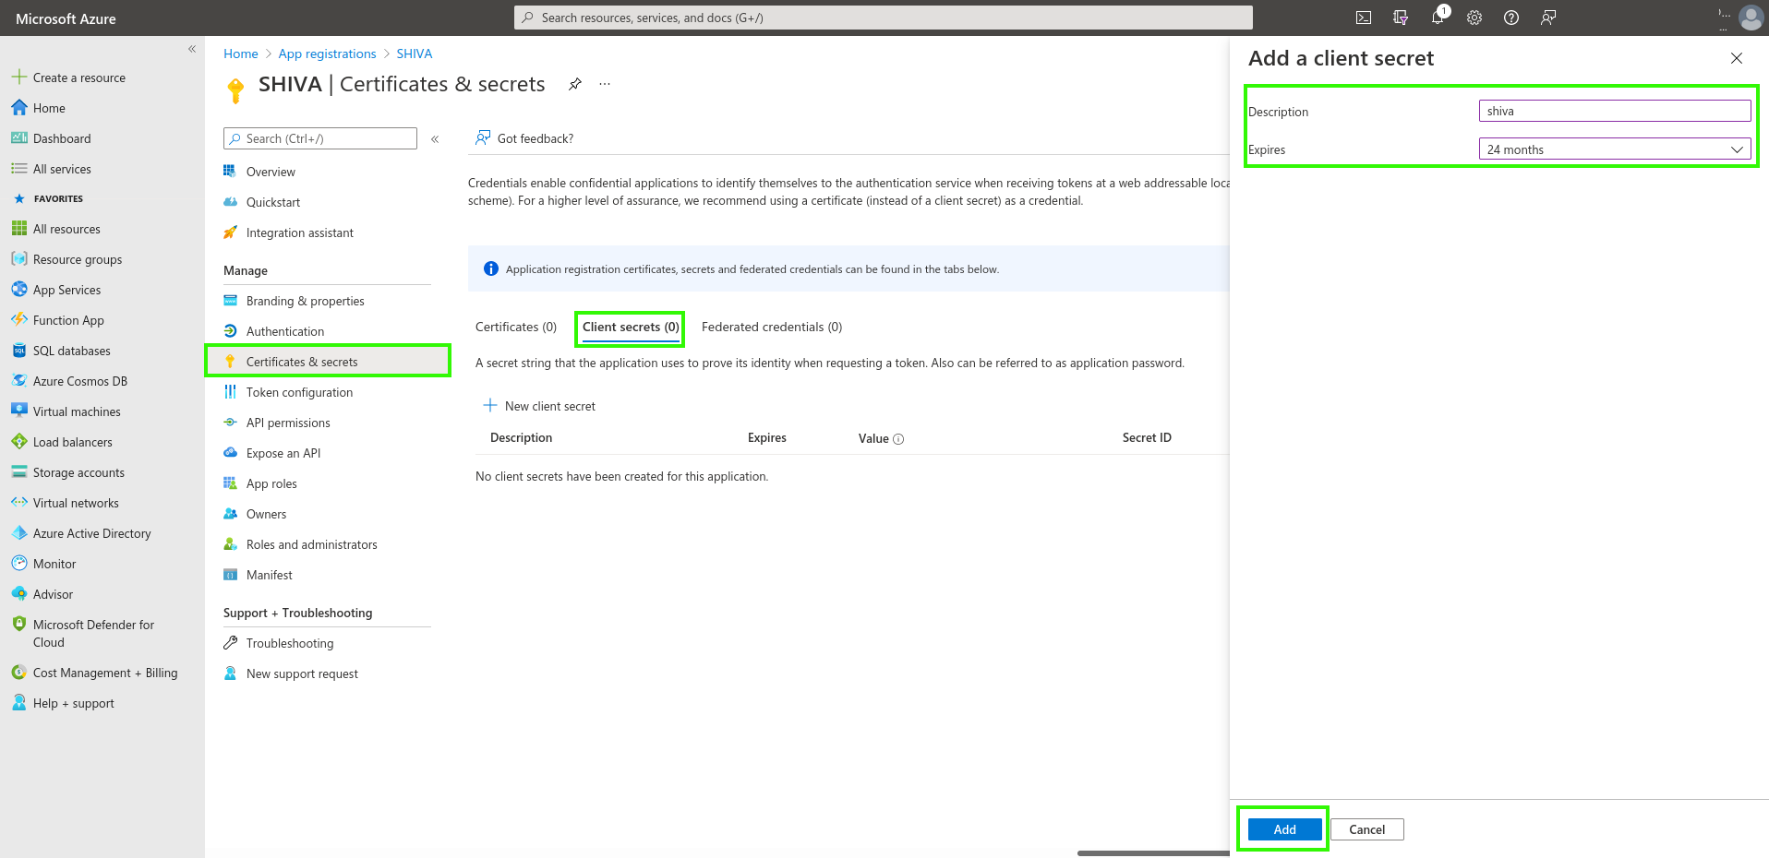1769x858 pixels.
Task: Switch to Federated credentials tab
Action: (771, 328)
